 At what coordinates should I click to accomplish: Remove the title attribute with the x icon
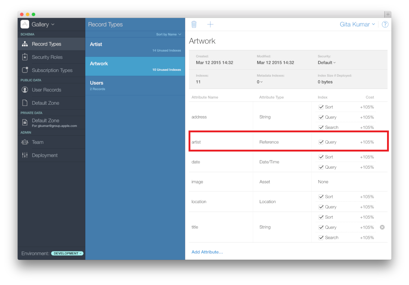(382, 227)
